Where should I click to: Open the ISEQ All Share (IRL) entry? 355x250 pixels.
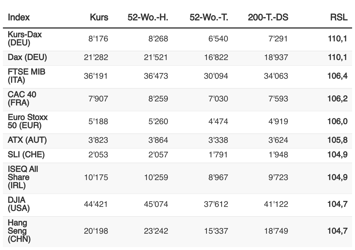23,177
